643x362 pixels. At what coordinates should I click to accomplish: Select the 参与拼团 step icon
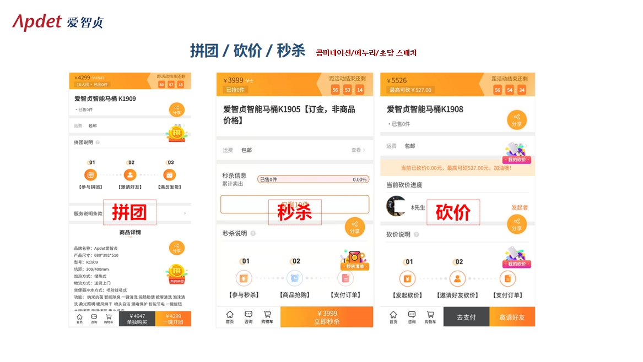(90, 175)
